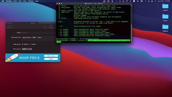
Task: Click the Document root path field
Action: click(x=39, y=39)
